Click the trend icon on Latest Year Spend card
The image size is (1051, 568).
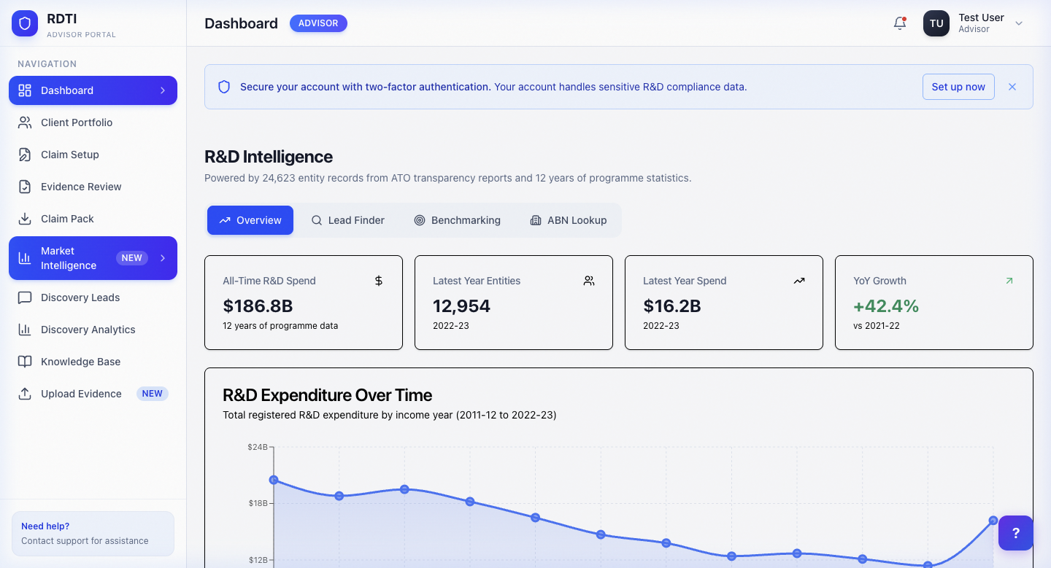click(x=799, y=281)
